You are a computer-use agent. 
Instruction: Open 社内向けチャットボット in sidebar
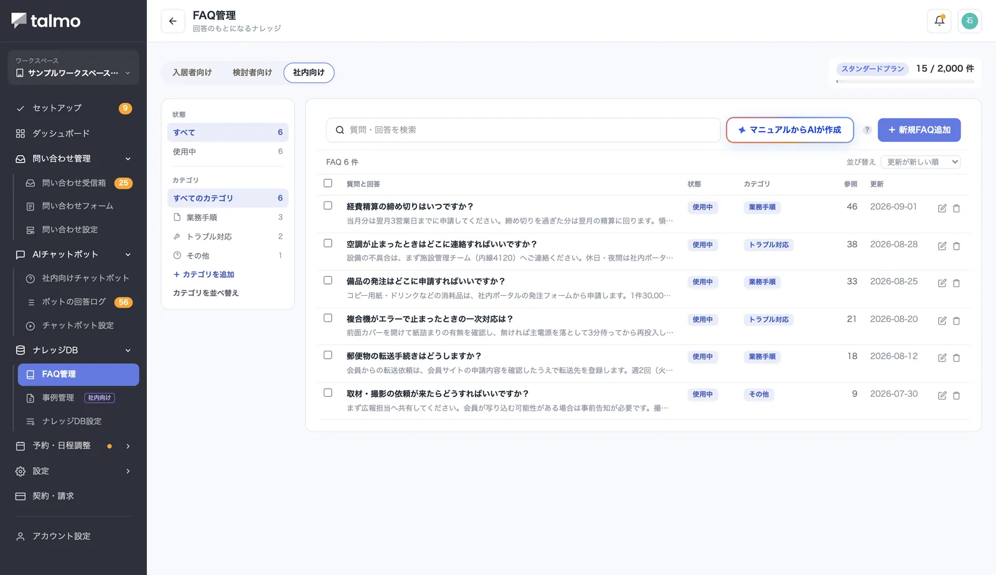(78, 278)
